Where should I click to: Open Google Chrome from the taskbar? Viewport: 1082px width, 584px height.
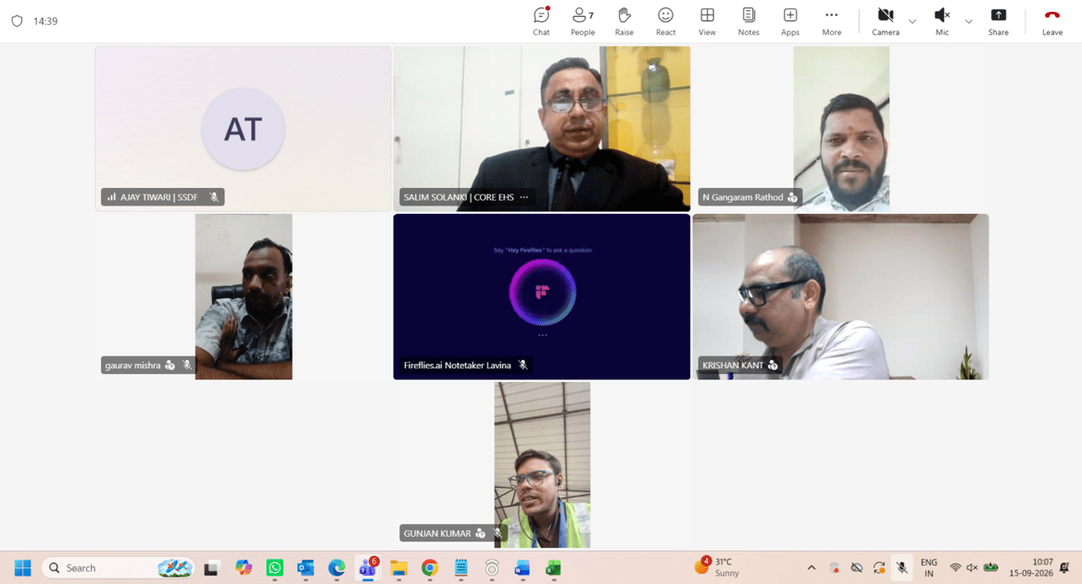[430, 567]
